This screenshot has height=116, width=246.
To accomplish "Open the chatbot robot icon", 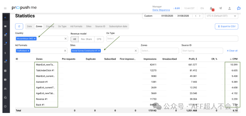I will (239, 8).
